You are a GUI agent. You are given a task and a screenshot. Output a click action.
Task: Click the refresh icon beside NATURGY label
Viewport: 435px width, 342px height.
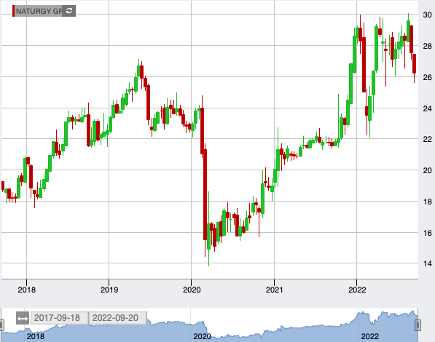coord(68,11)
